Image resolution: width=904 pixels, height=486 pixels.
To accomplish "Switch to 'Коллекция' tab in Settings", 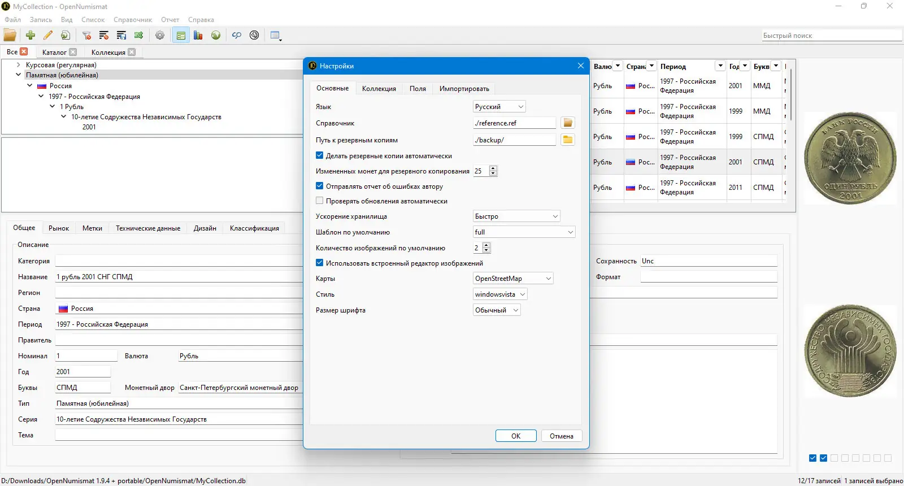I will (x=379, y=89).
